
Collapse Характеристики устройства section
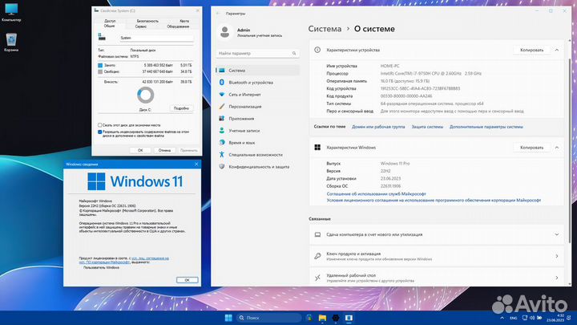[x=557, y=50]
